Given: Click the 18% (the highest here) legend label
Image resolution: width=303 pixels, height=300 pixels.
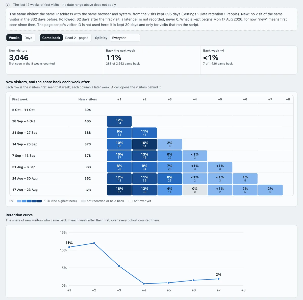Looking at the screenshot, I should pyautogui.click(x=60, y=201).
